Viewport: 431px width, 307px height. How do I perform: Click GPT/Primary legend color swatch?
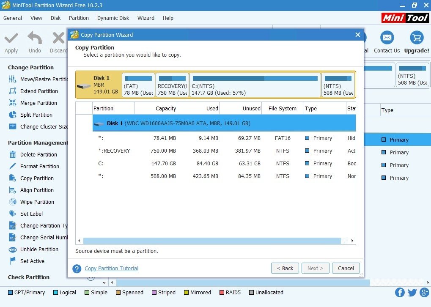tap(11, 293)
